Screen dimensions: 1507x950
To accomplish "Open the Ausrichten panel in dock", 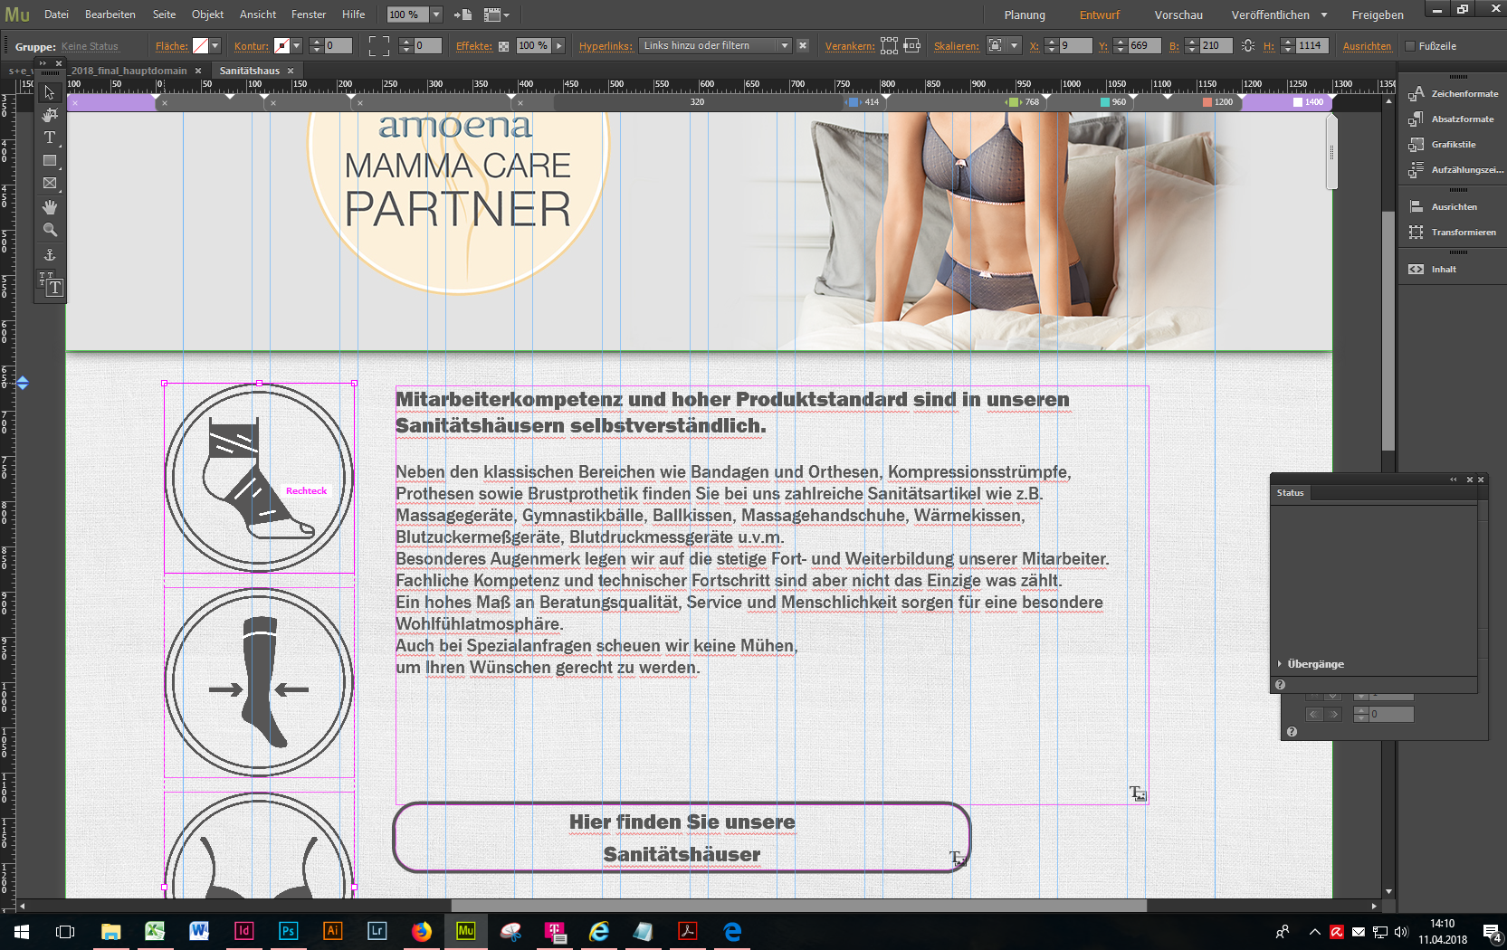I will [1444, 206].
